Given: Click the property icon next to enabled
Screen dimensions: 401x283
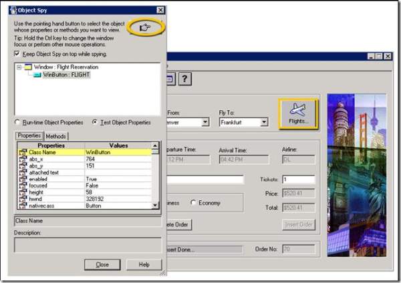Looking at the screenshot, I should coord(23,179).
